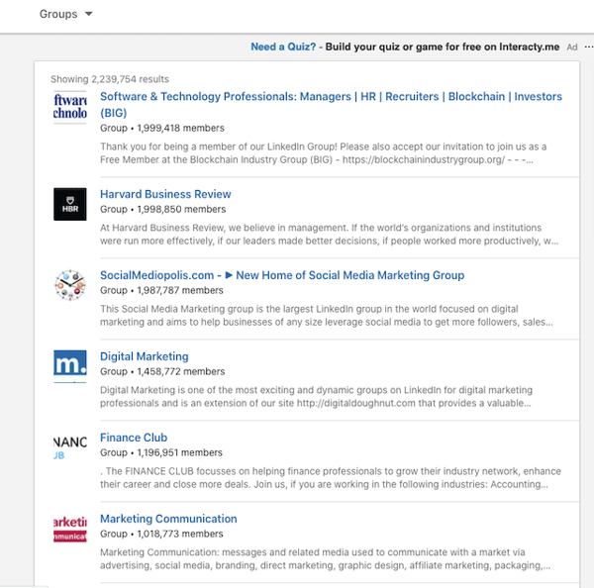
Task: Click the 'Ad' label
Action: (572, 47)
